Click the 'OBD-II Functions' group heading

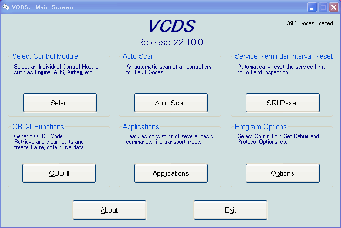pyautogui.click(x=38, y=126)
